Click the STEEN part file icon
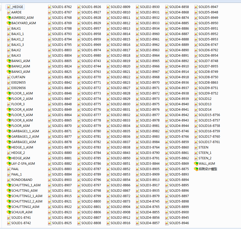This screenshot has width=241, height=229. point(196,147)
